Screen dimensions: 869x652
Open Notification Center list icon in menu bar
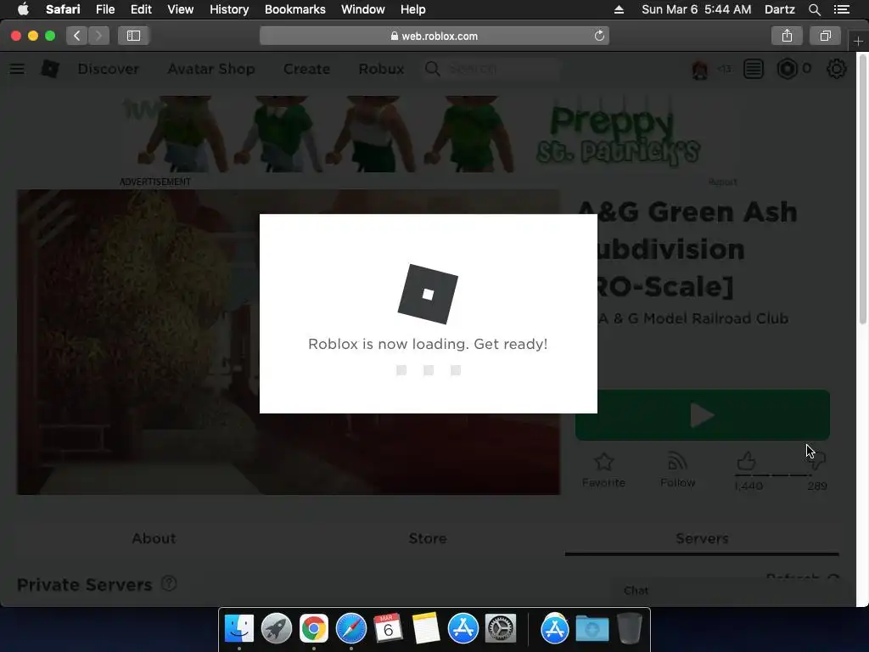(841, 9)
